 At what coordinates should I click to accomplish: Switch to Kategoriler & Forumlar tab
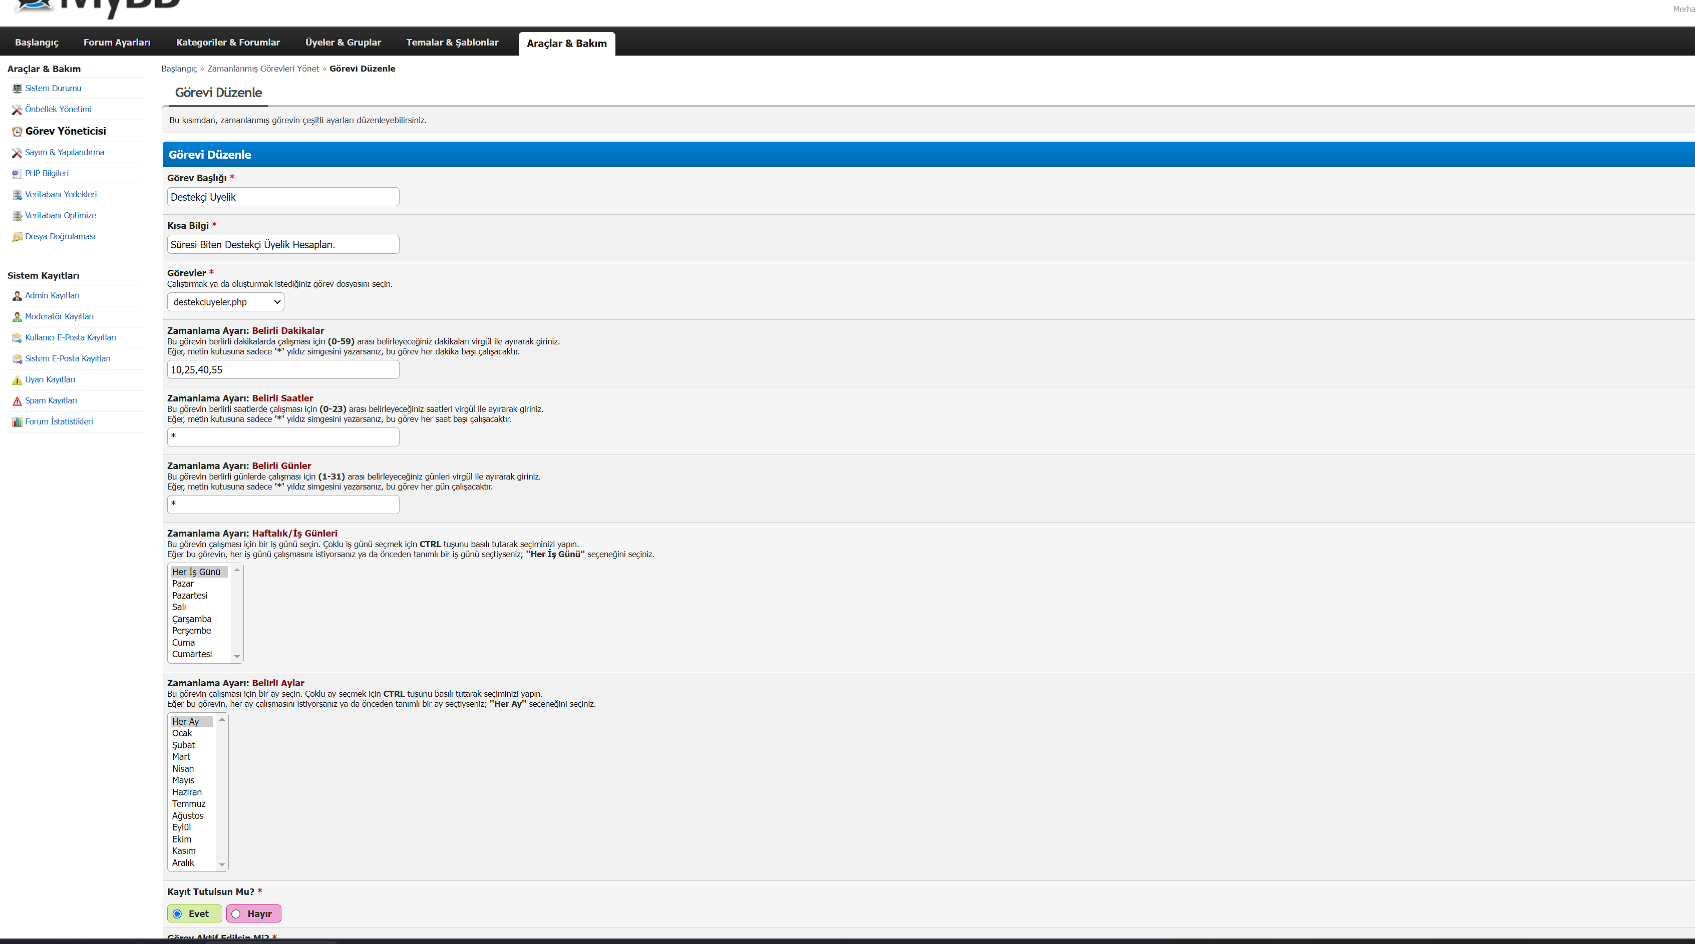228,42
